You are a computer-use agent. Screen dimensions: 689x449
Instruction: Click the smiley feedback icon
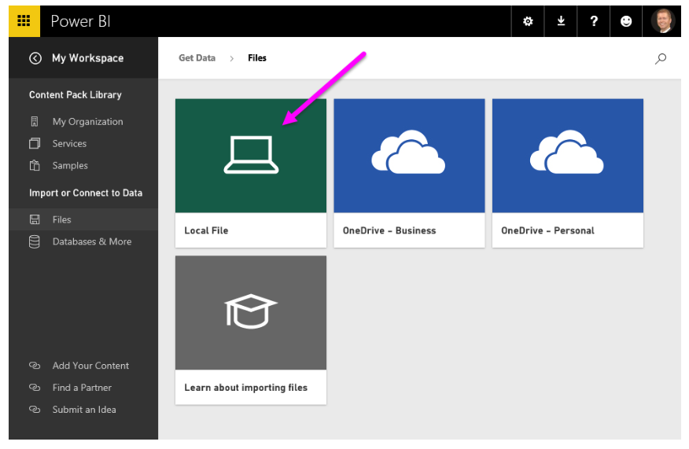pyautogui.click(x=626, y=21)
